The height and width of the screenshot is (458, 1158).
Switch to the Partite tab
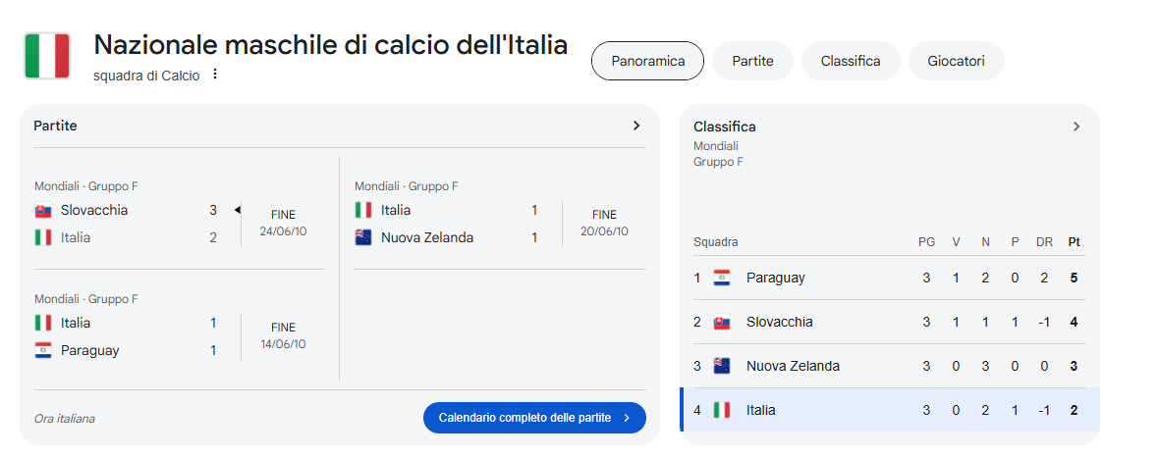752,61
